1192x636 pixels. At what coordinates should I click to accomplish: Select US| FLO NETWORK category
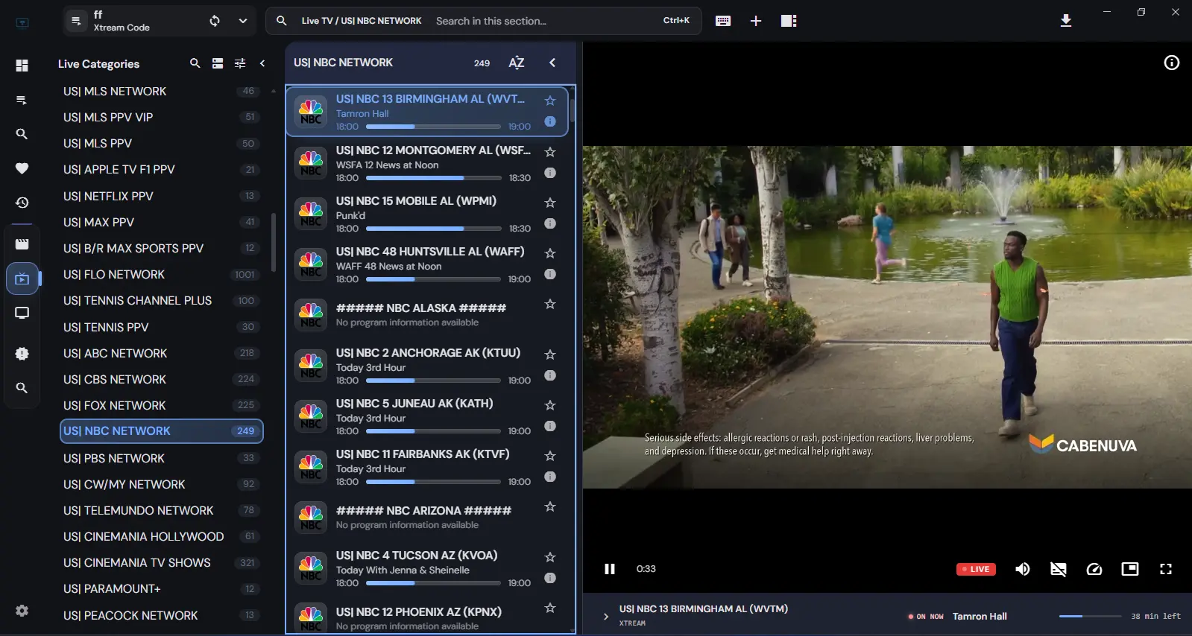pos(161,274)
